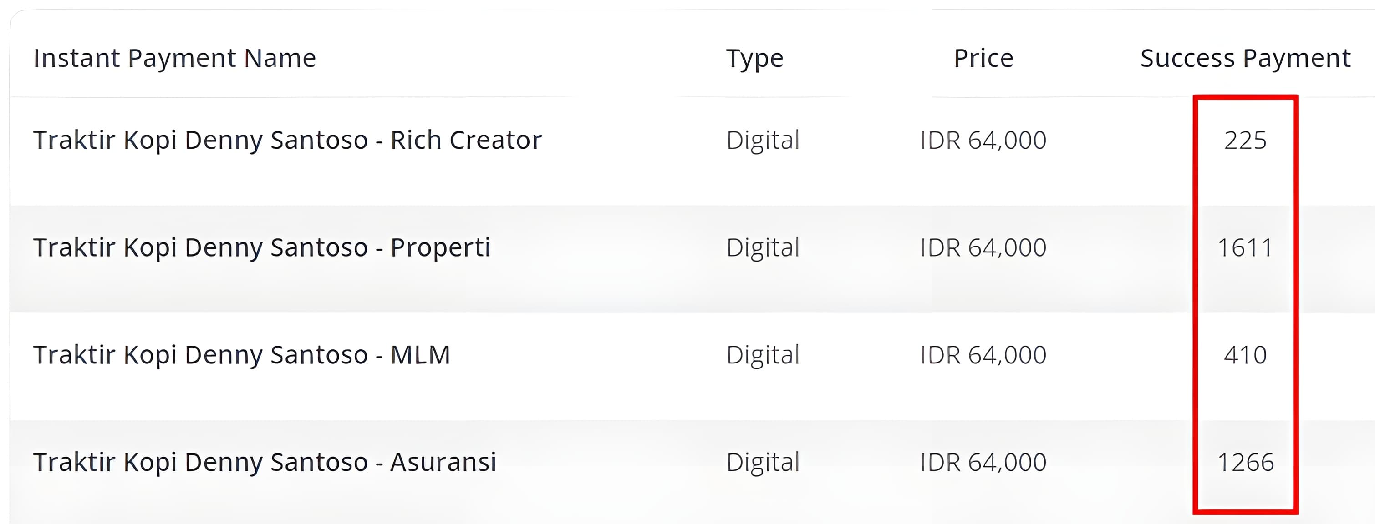Select the Digital type in Rich Creator row
This screenshot has height=524, width=1375.
click(x=763, y=141)
